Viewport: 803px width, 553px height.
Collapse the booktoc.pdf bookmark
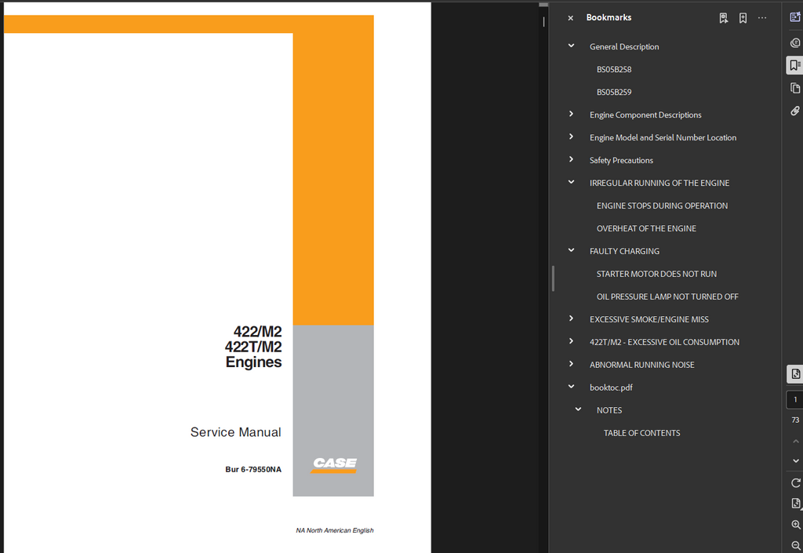click(572, 387)
